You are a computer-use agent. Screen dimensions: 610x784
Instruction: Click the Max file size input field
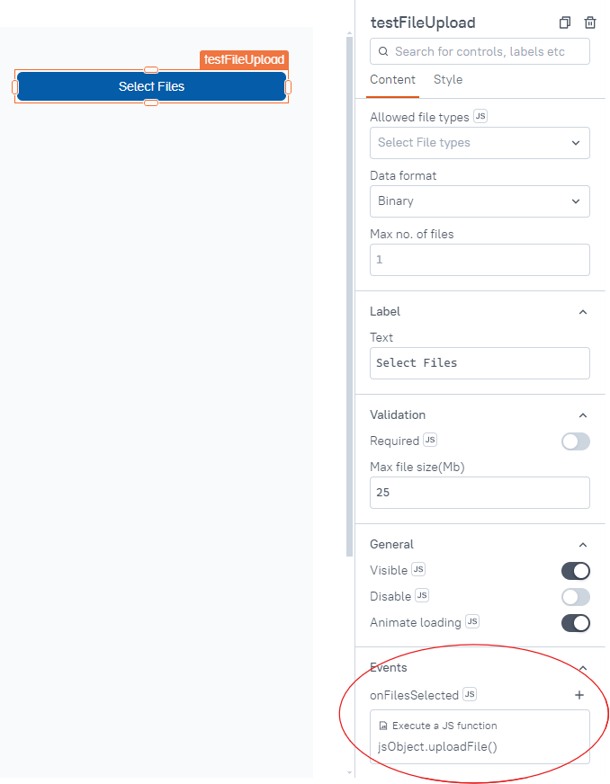480,493
